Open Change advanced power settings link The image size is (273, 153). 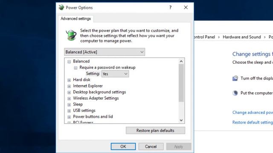click(x=253, y=112)
